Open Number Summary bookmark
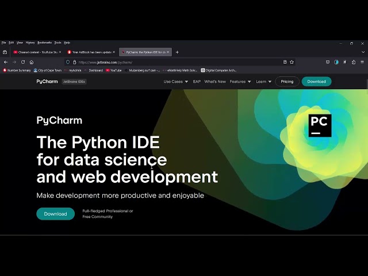This screenshot has height=276, width=368. coord(17,70)
